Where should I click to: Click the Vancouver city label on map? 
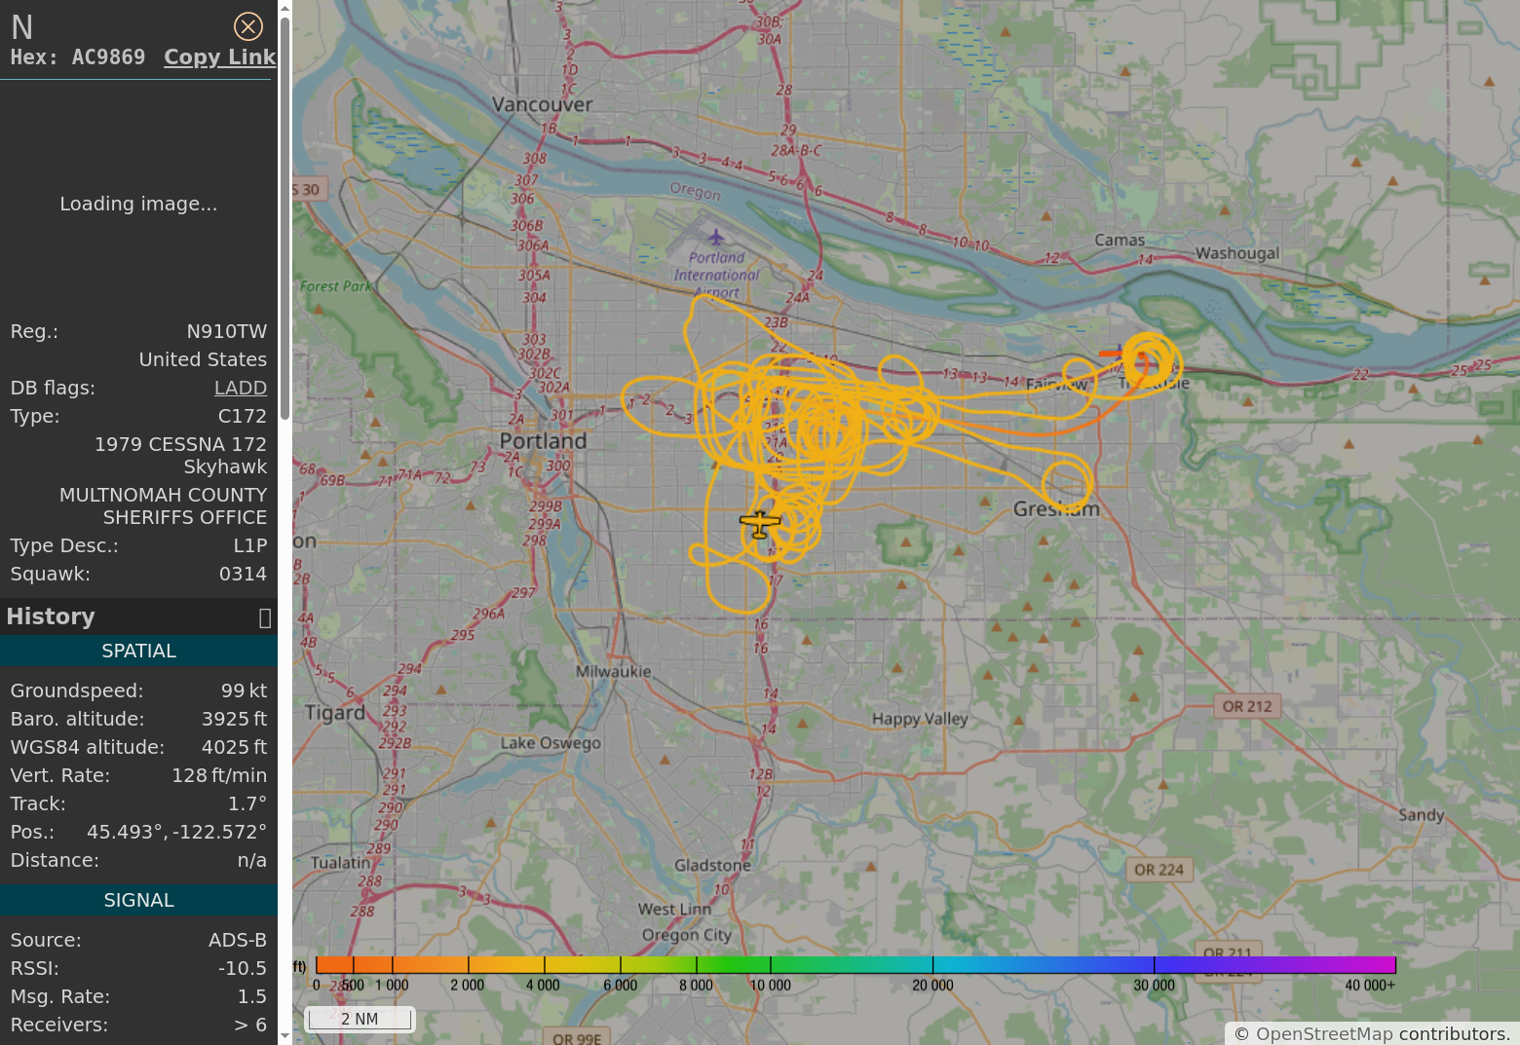click(x=542, y=104)
